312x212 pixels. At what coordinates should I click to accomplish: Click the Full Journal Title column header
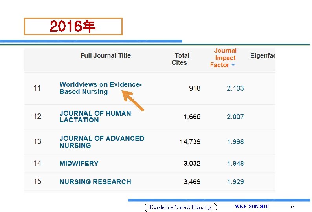click(106, 55)
